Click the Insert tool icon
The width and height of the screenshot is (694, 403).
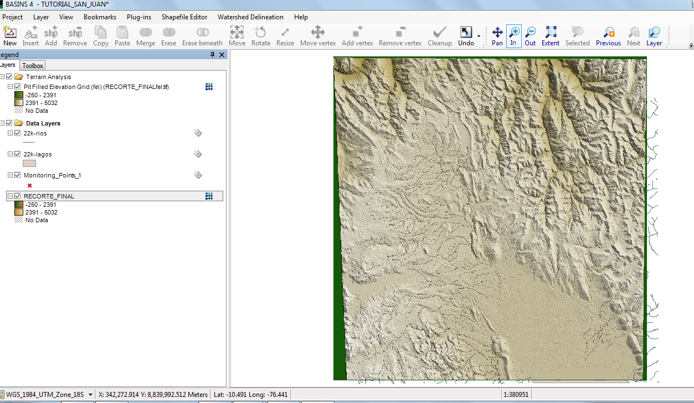point(31,33)
